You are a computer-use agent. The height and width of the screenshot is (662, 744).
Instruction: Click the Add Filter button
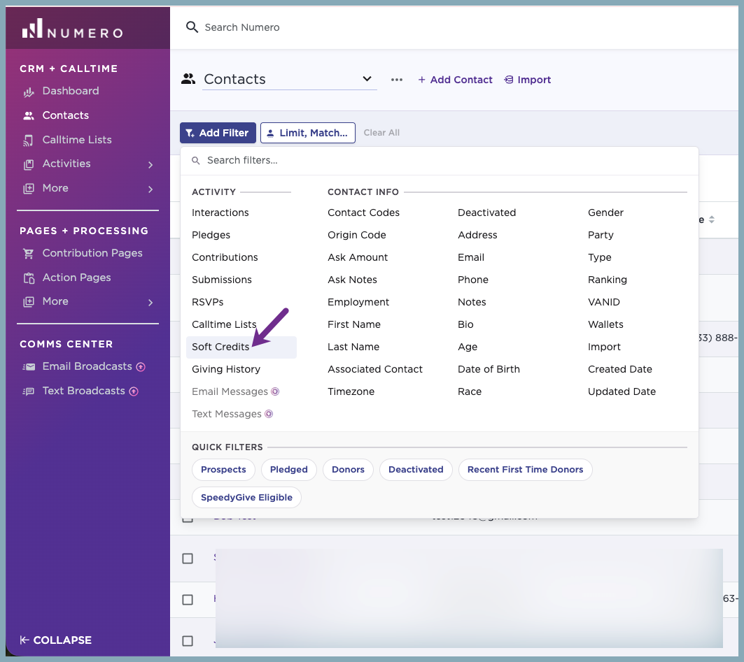(218, 133)
